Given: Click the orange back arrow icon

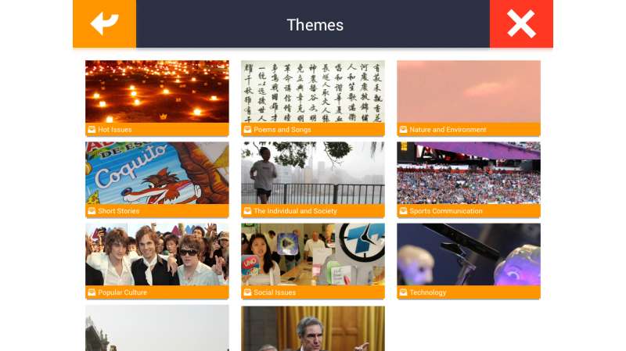Looking at the screenshot, I should pos(104,23).
